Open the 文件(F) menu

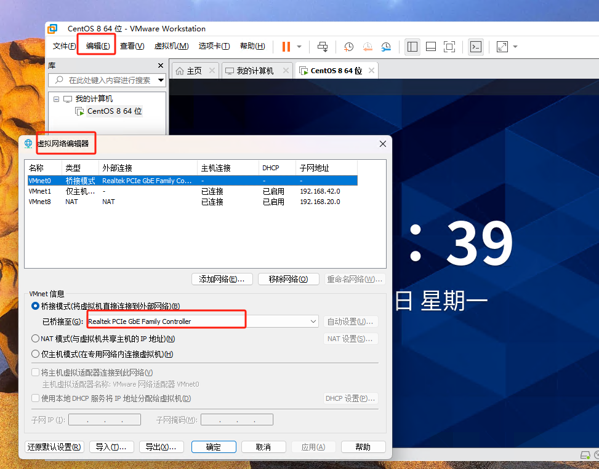coord(64,46)
